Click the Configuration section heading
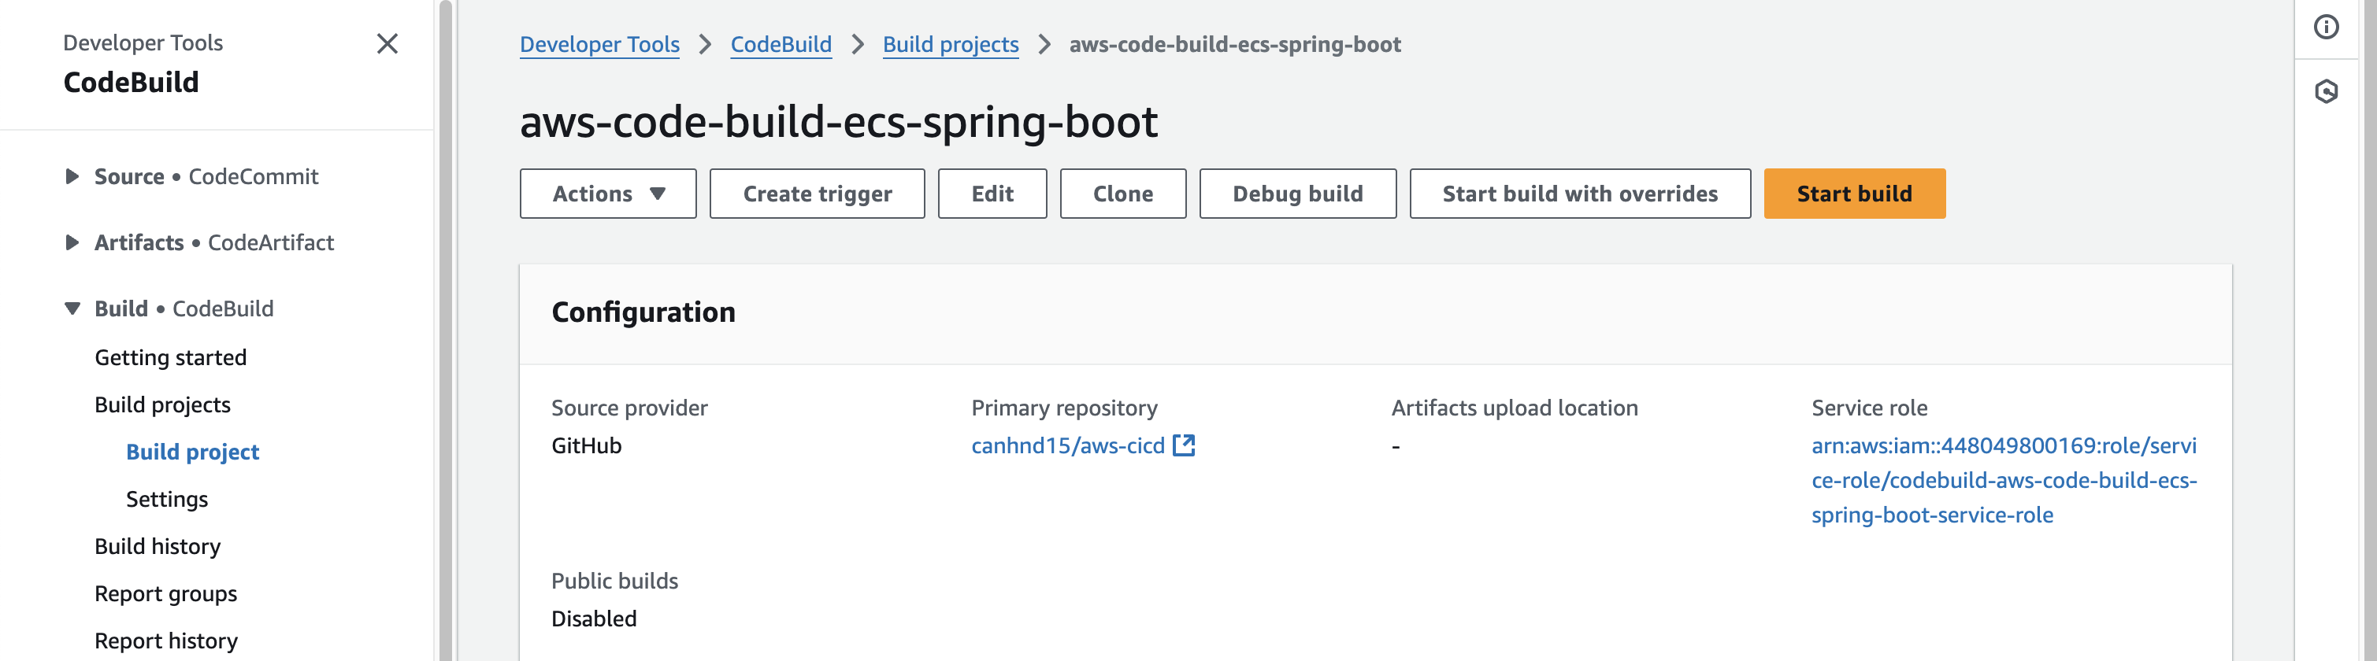 pyautogui.click(x=643, y=312)
